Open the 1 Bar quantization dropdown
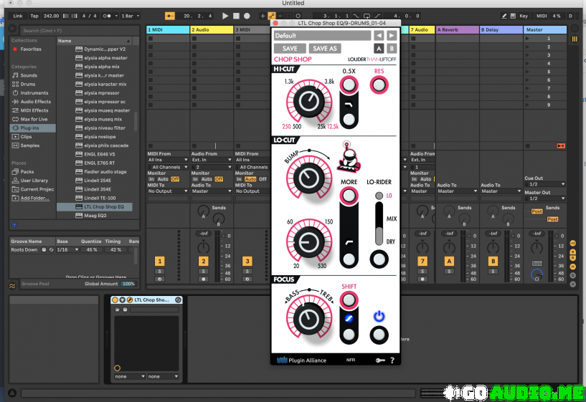The height and width of the screenshot is (402, 586). pos(130,16)
